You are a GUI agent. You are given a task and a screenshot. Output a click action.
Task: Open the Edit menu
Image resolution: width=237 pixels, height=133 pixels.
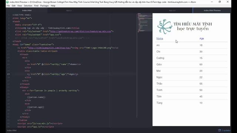(14, 6)
